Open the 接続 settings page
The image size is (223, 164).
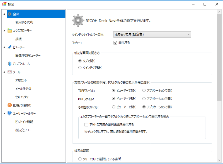[18, 39]
